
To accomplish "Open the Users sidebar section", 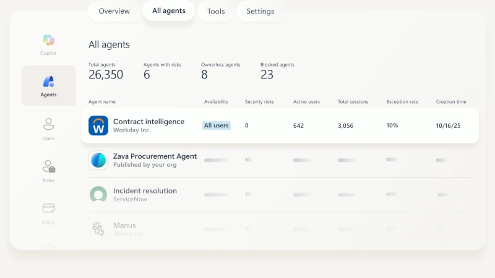I will [x=48, y=125].
